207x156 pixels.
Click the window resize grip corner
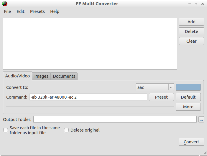[x=205, y=153]
